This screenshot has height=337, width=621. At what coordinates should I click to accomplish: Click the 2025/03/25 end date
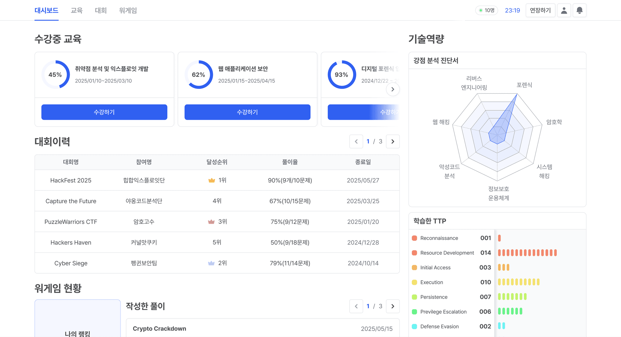(x=363, y=201)
